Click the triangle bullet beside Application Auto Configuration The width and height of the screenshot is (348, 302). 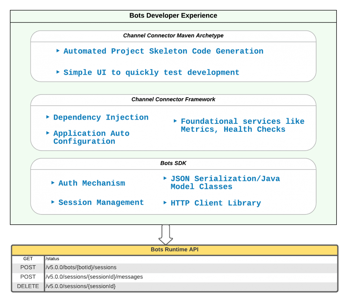(x=48, y=133)
